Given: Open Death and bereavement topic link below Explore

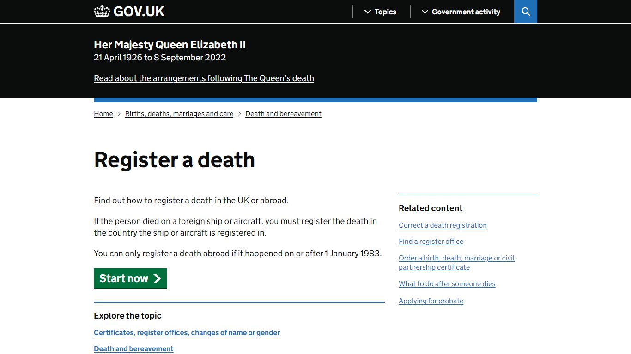Looking at the screenshot, I should (133, 349).
